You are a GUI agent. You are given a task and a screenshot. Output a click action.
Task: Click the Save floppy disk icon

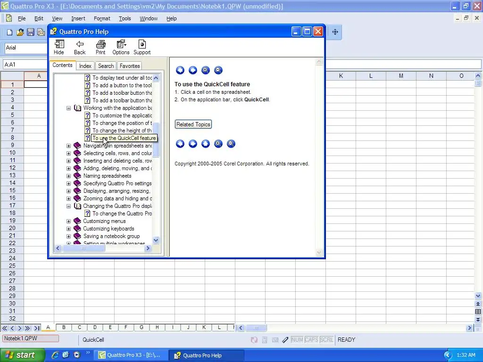click(31, 32)
